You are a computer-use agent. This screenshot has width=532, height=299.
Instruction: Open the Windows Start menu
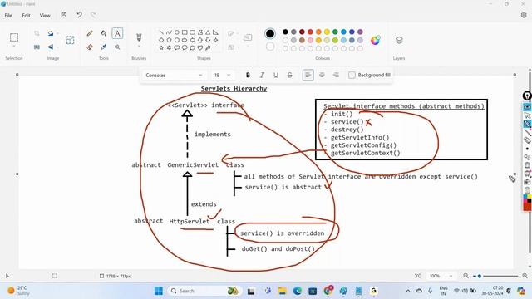point(159,291)
